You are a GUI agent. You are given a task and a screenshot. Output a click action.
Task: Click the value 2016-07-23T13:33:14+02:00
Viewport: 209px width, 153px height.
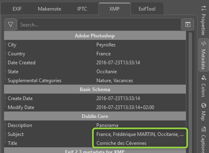125,107
